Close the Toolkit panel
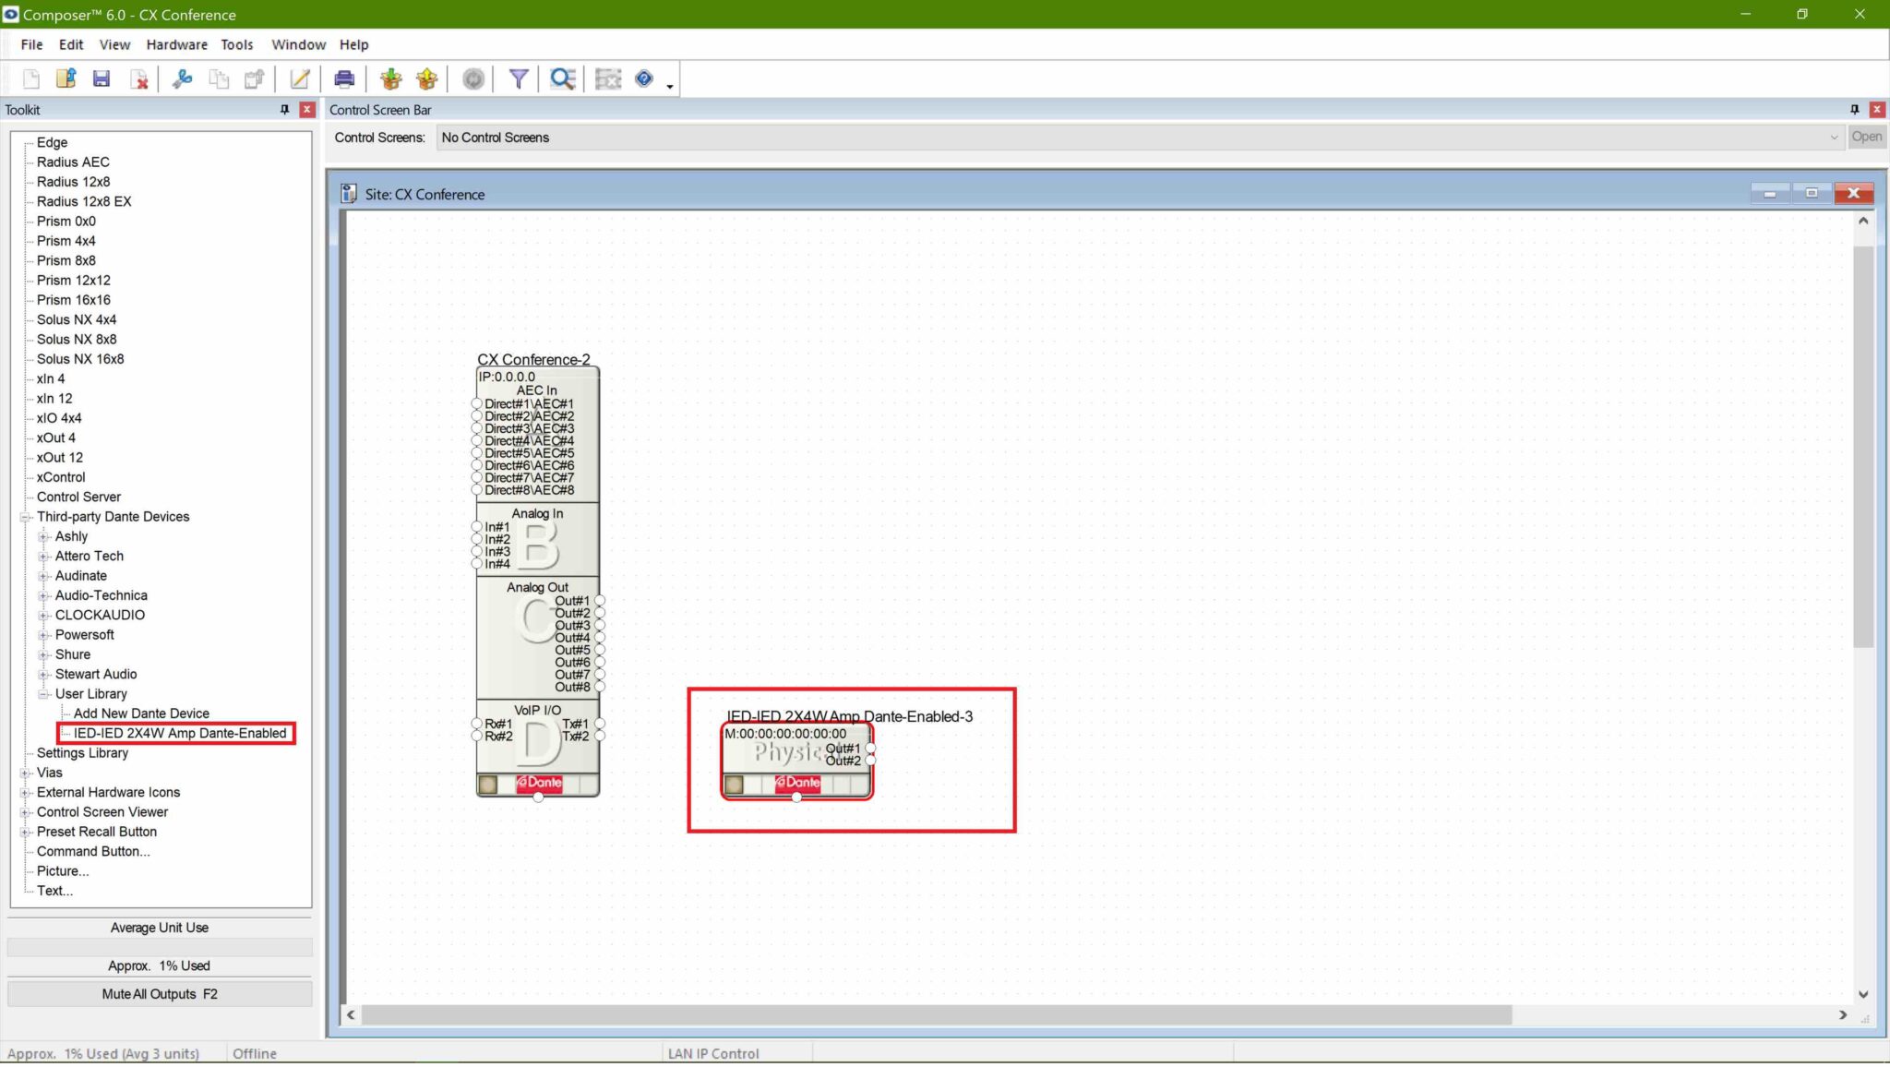1890x1067 pixels. (305, 109)
